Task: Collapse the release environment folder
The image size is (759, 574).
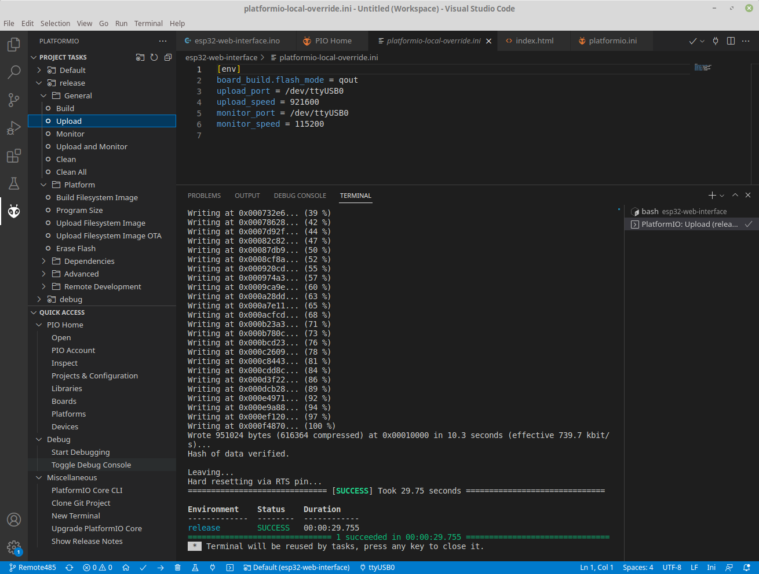Action: (x=39, y=83)
